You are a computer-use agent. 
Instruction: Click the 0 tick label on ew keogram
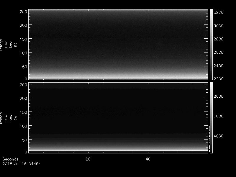tap(26, 152)
